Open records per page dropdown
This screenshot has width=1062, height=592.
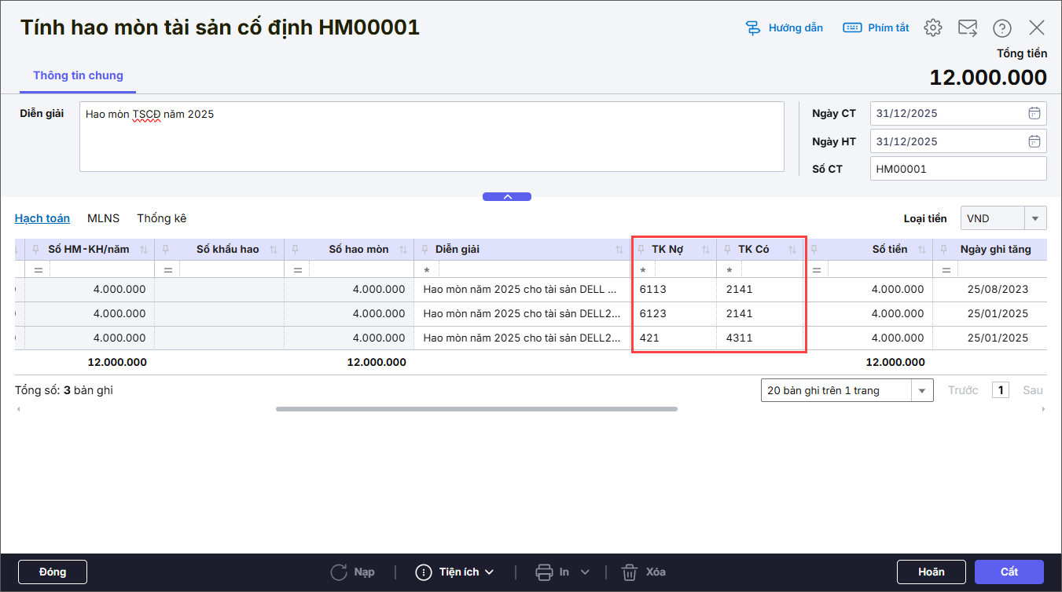[x=921, y=390]
